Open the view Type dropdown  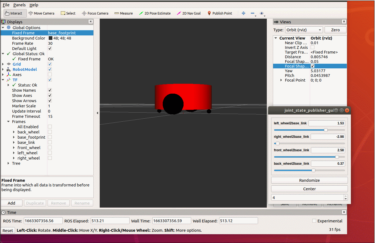(304, 30)
